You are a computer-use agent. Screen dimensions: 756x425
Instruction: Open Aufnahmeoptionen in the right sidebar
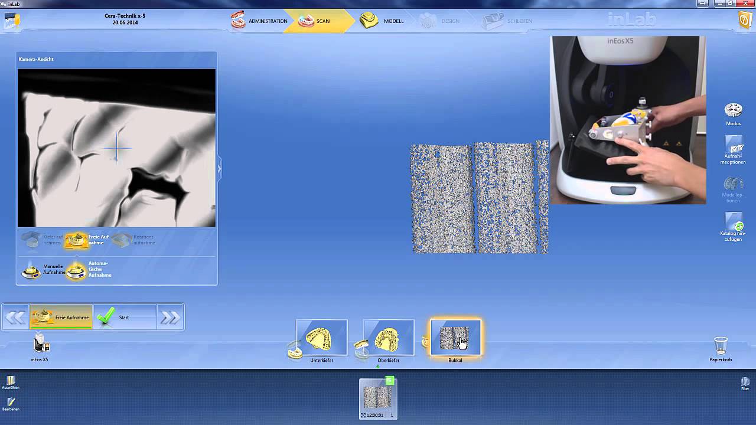733,150
